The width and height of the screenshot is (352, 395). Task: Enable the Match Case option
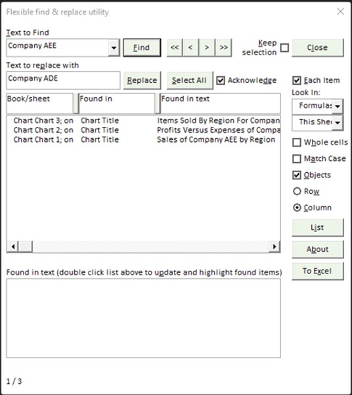click(x=297, y=158)
